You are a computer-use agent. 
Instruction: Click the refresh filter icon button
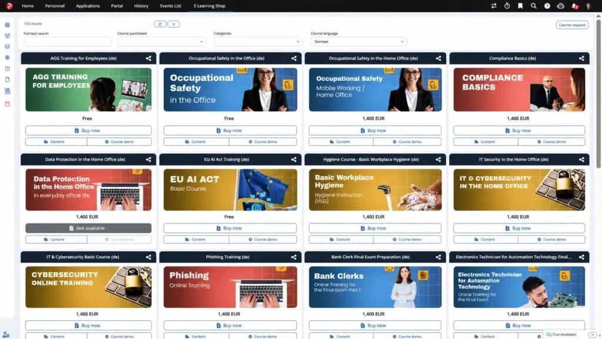(160, 24)
